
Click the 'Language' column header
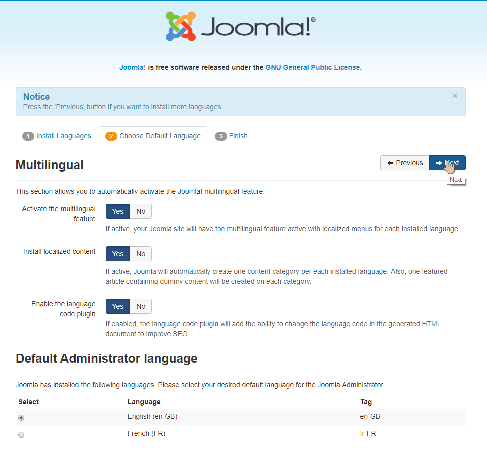pos(144,402)
